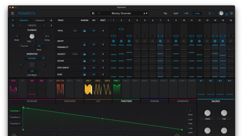Toggle step 13 on/off dot
243x136 pixels.
(x=207, y=41)
